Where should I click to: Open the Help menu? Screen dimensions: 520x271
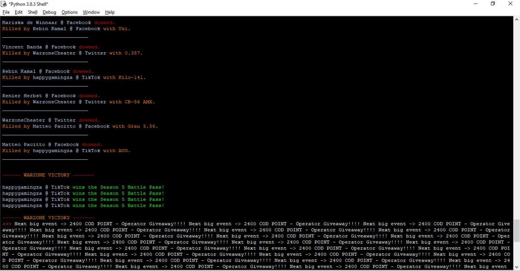point(110,12)
